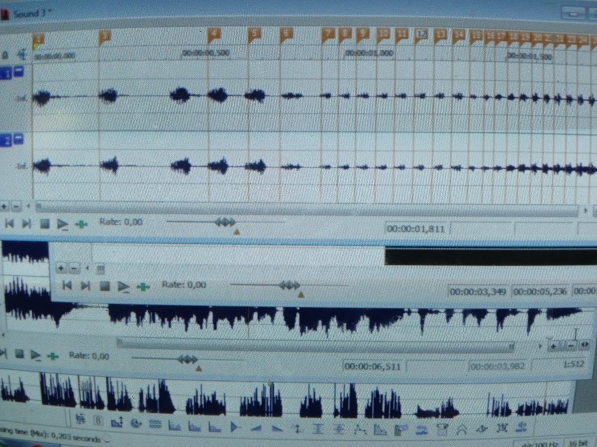Select channel 2 with its number button
597x447 pixels.
pyautogui.click(x=6, y=140)
